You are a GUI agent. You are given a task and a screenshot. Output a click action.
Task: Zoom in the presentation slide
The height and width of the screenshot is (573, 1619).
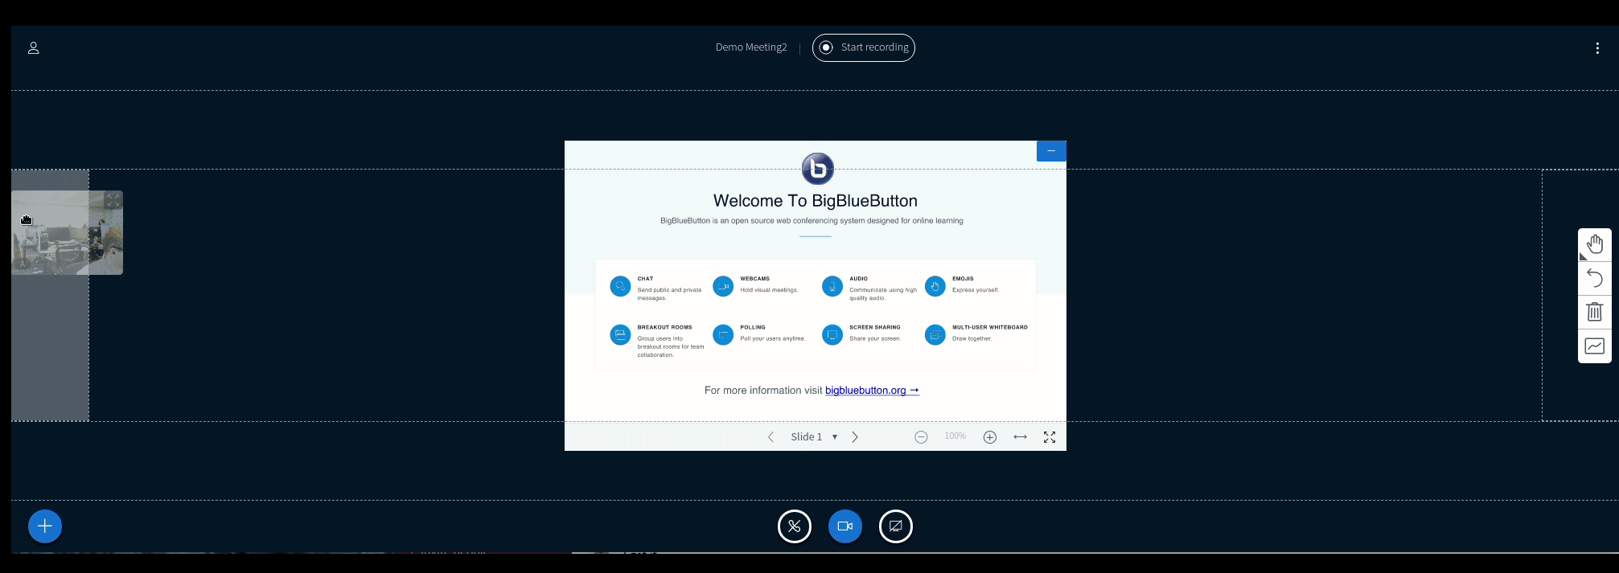click(x=990, y=437)
